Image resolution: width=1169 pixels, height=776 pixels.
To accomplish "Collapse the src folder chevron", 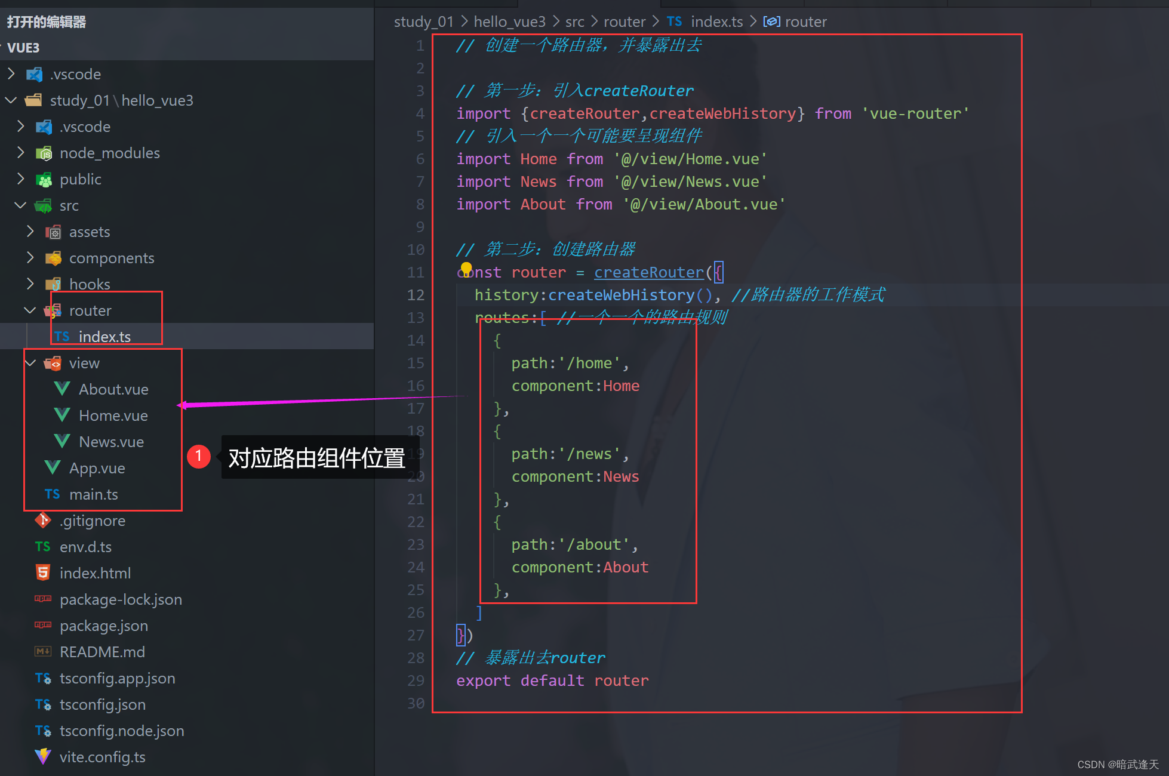I will point(21,205).
